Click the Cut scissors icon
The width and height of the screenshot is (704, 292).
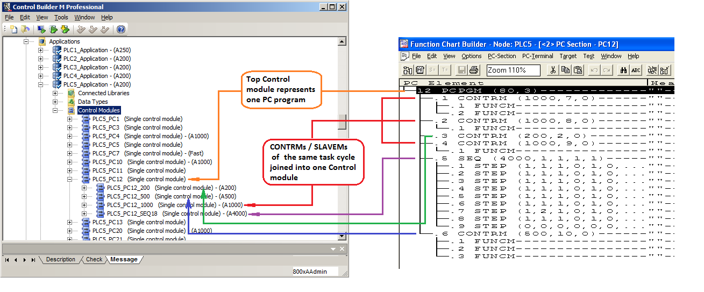pyautogui.click(x=552, y=70)
